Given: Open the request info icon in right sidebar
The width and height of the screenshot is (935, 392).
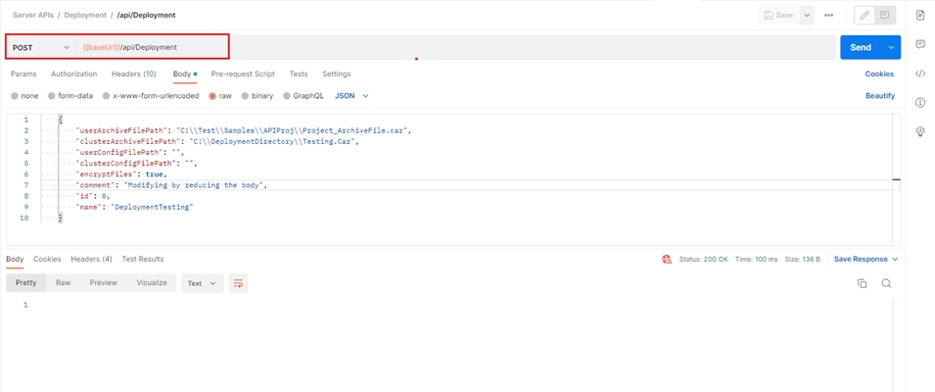Looking at the screenshot, I should coord(920,103).
